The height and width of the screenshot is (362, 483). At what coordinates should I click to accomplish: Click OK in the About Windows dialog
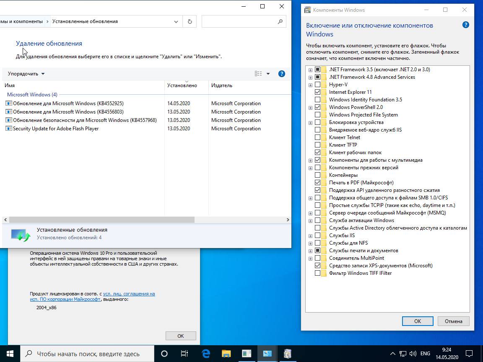(x=181, y=336)
